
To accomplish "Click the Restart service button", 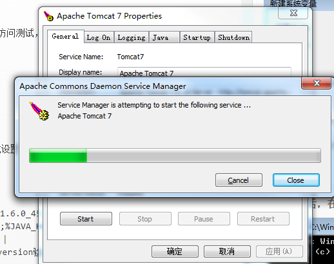I will [263, 219].
